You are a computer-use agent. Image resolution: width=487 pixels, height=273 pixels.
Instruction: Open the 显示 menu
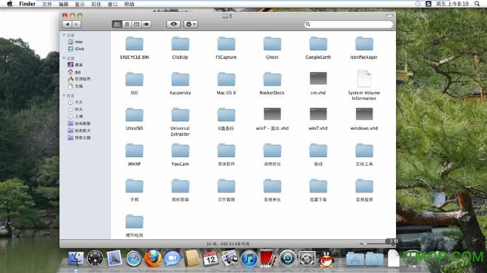pyautogui.click(x=80, y=4)
